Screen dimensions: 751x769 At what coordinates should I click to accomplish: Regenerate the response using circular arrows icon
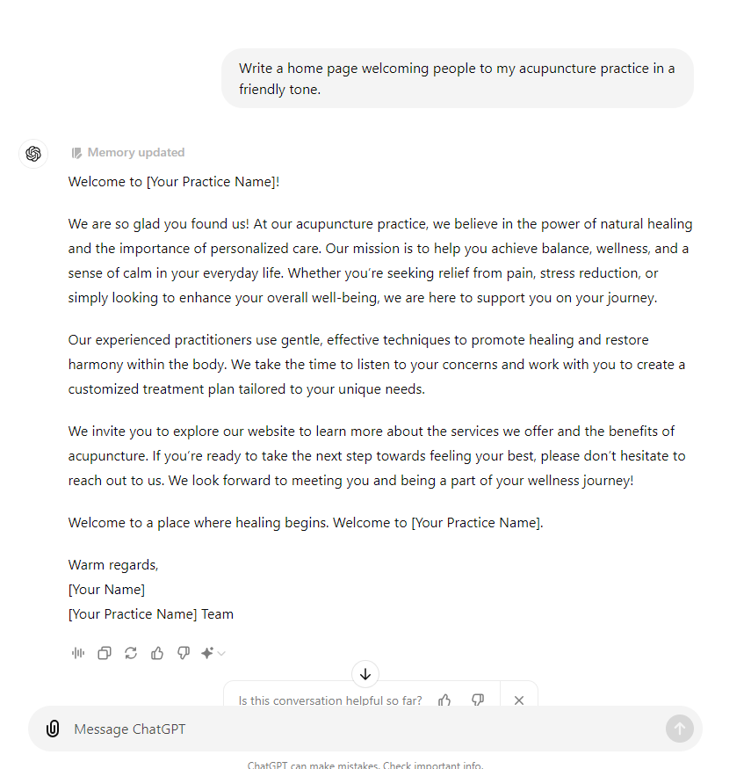pos(131,653)
